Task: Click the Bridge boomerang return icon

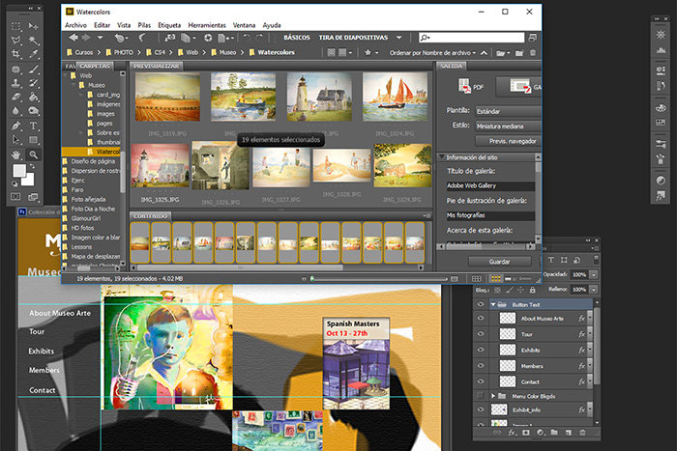Action: click(141, 38)
